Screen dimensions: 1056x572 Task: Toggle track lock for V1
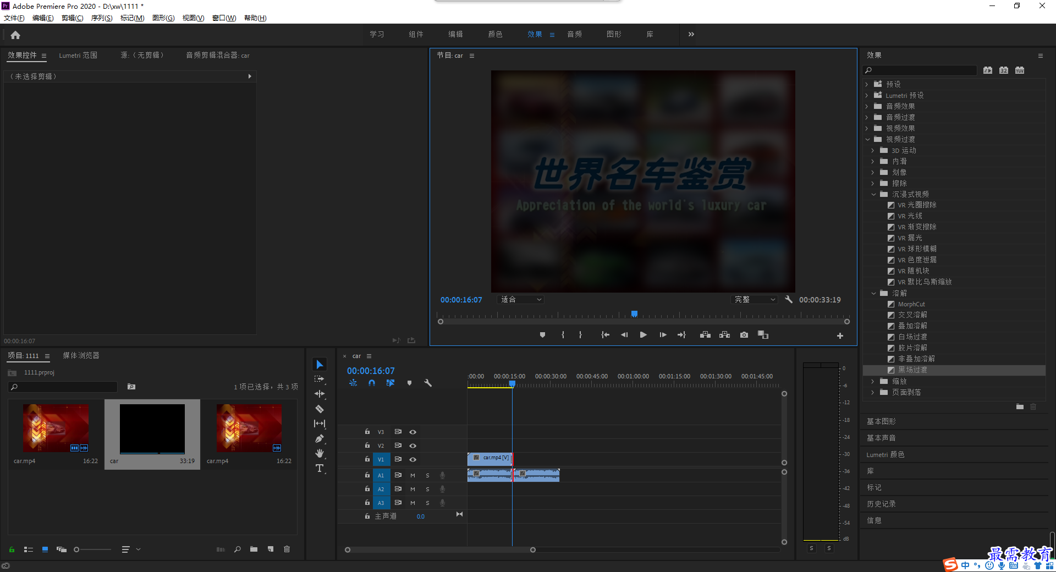367,459
